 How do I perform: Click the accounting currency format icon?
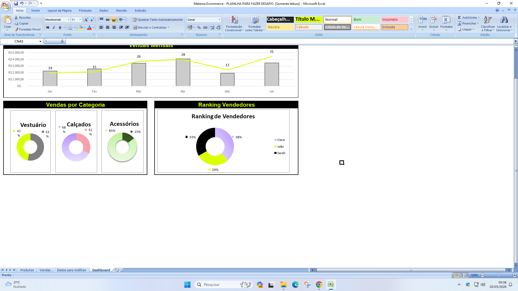point(190,27)
